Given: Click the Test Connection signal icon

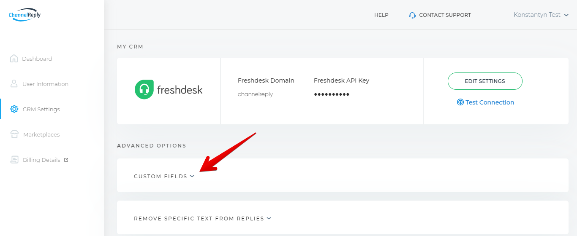Looking at the screenshot, I should click(460, 102).
